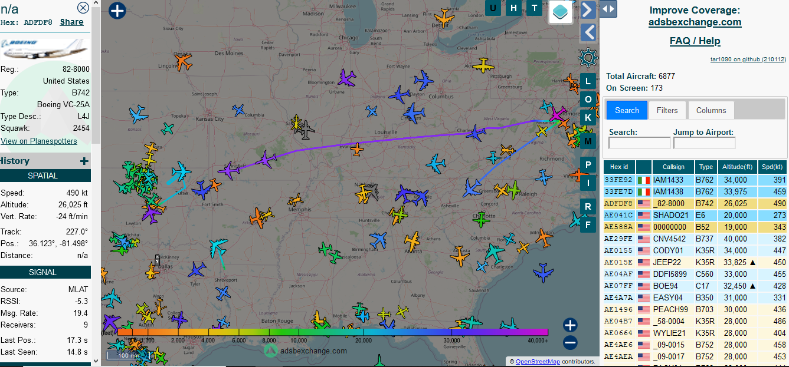Select aircraft row CODY01
Screen dimensions: 789x367
point(696,251)
